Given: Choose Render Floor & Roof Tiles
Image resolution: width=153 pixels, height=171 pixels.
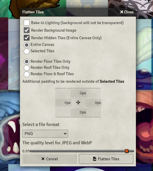Looking at the screenshot, I should (x=27, y=74).
